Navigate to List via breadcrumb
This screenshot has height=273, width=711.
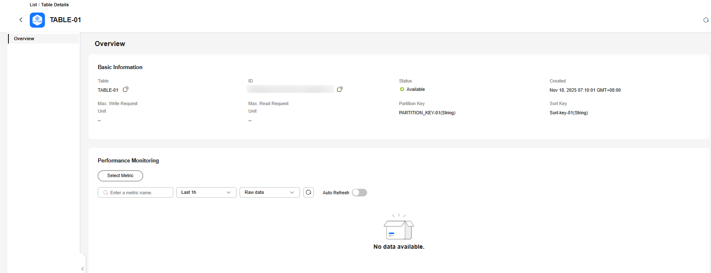pyautogui.click(x=33, y=5)
